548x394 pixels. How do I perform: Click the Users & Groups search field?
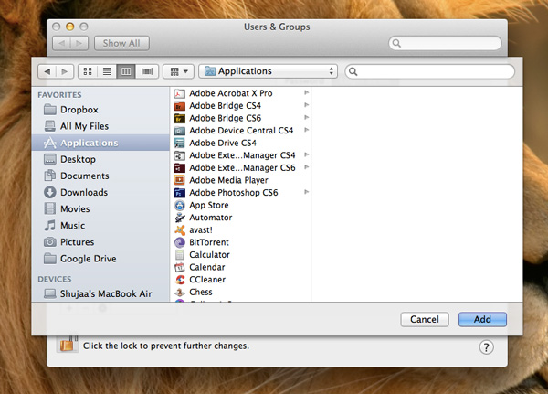[x=445, y=43]
